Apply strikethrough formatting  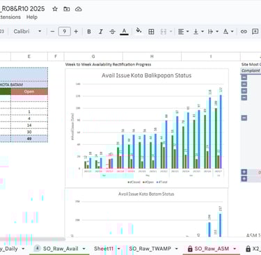pos(112,31)
